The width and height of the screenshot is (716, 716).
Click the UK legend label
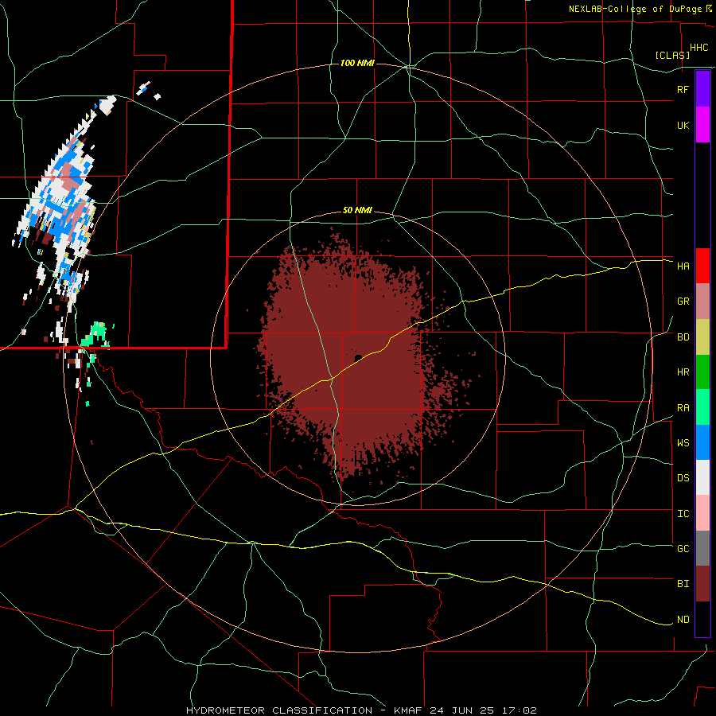coord(683,125)
